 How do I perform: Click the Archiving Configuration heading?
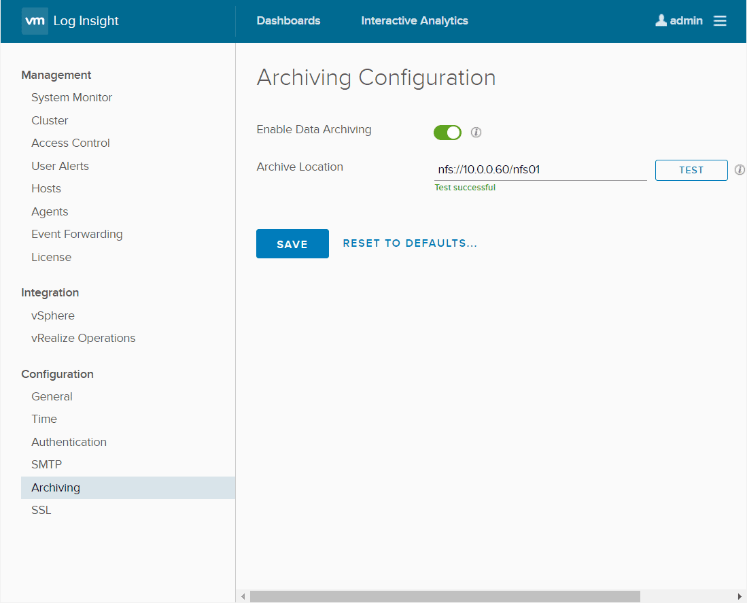click(377, 77)
